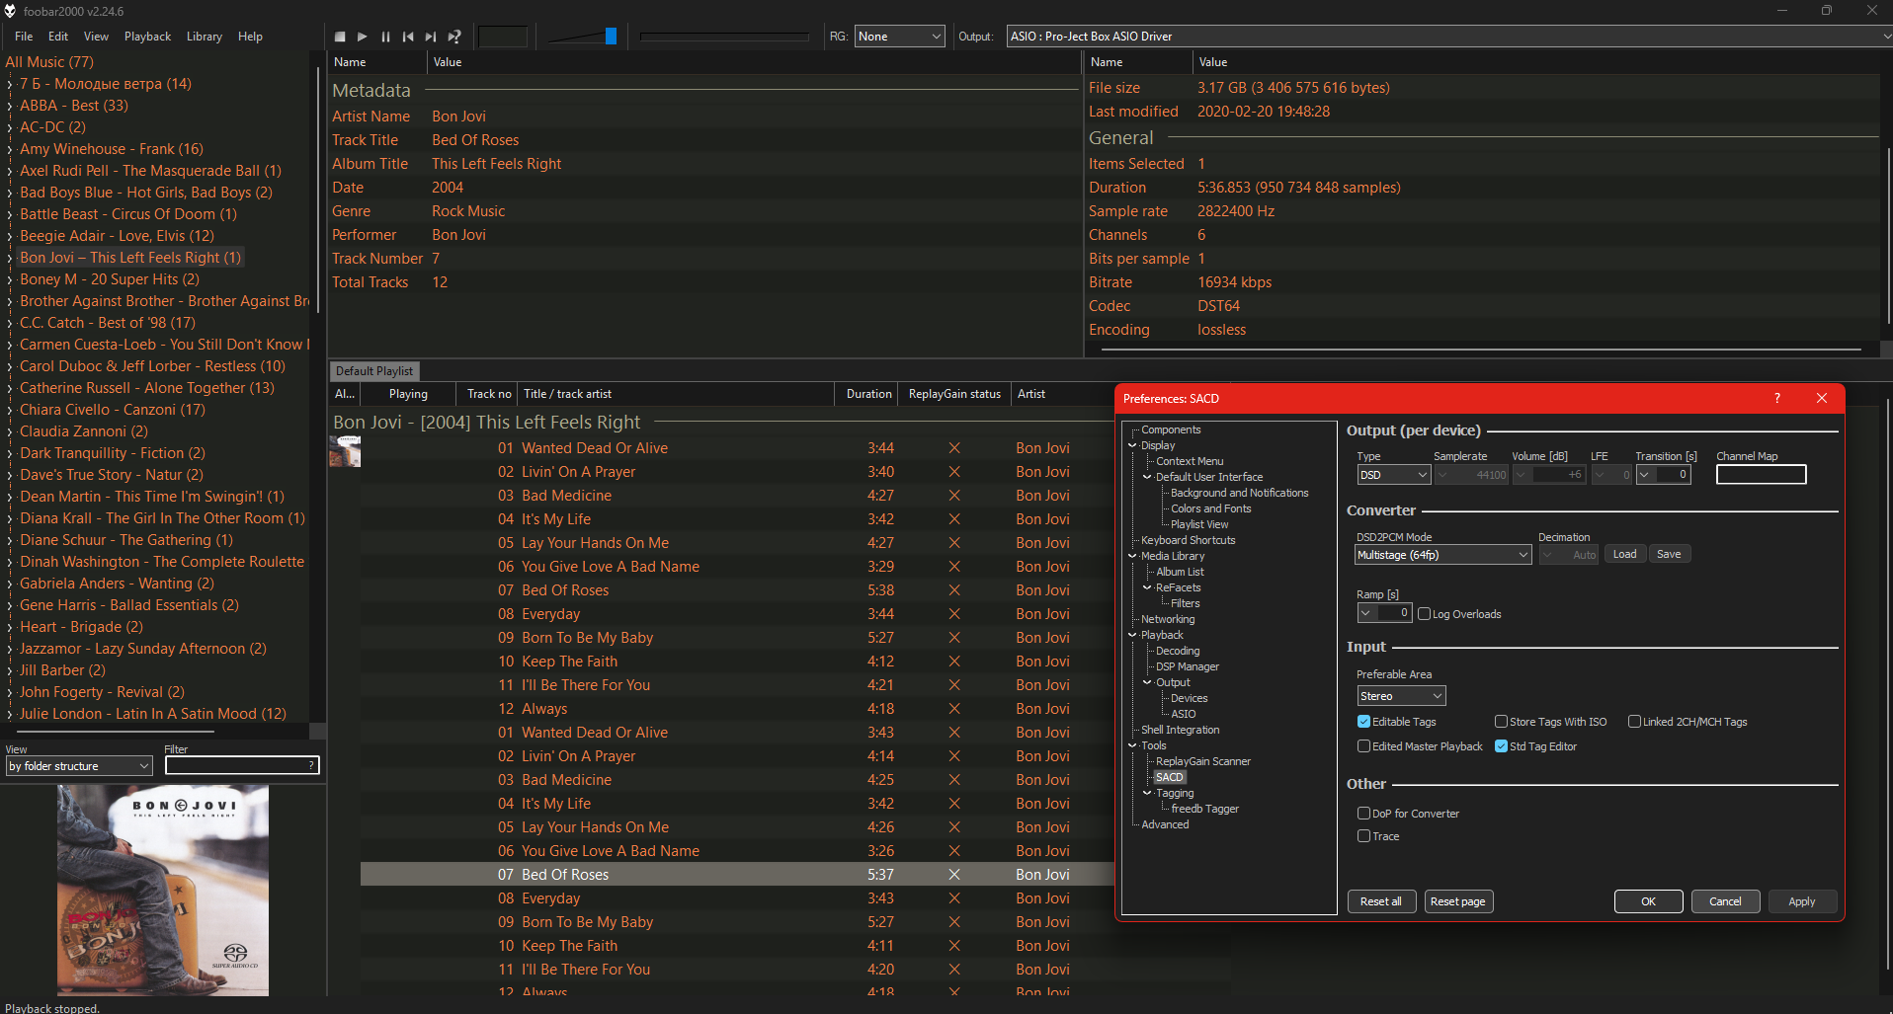Open the Preferable Area Stereo dropdown
Image resolution: width=1893 pixels, height=1014 pixels.
1400,696
